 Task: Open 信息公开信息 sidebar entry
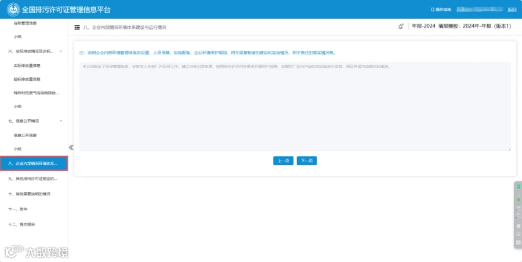[25, 135]
